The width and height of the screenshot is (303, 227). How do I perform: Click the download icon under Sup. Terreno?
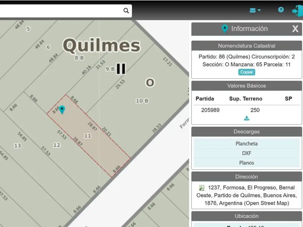(246, 118)
